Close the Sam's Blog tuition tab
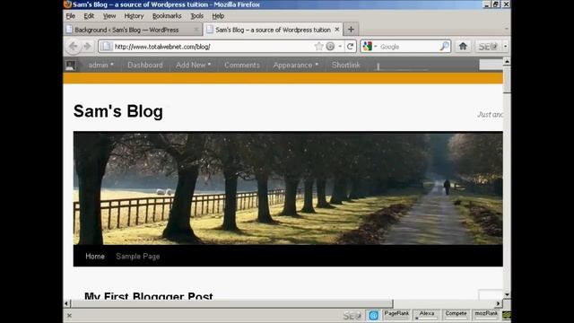The height and width of the screenshot is (323, 574). click(x=337, y=30)
